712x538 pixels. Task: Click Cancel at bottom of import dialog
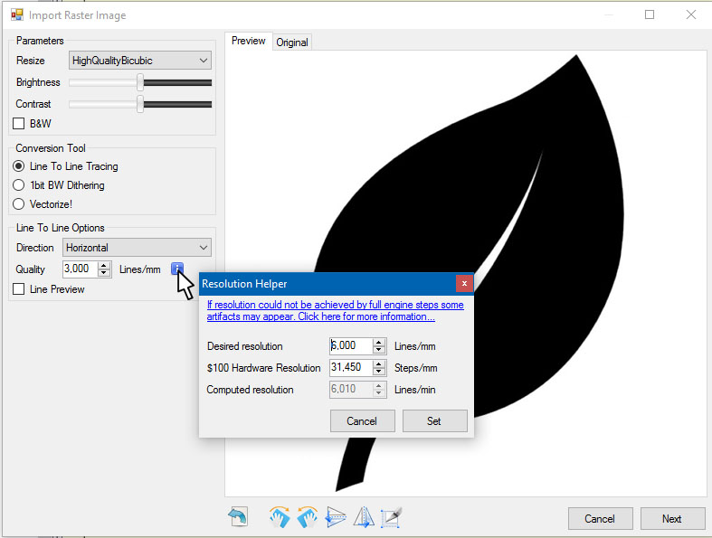point(601,518)
